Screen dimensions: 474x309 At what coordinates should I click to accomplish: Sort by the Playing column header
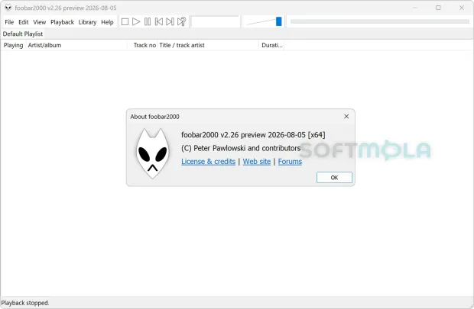13,45
